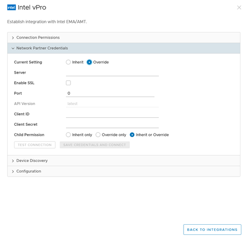Click the Network Partner Credentials header
The height and width of the screenshot is (240, 245).
(x=124, y=48)
